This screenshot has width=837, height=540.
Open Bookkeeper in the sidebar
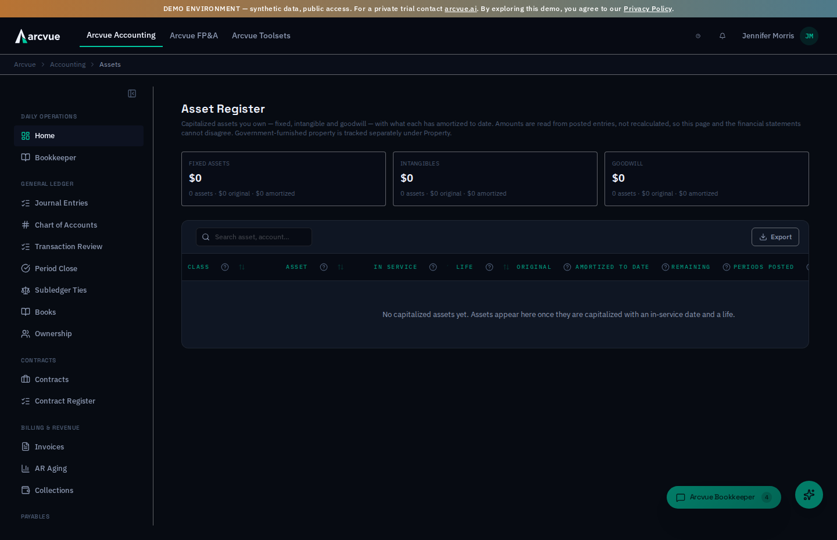tap(78, 158)
